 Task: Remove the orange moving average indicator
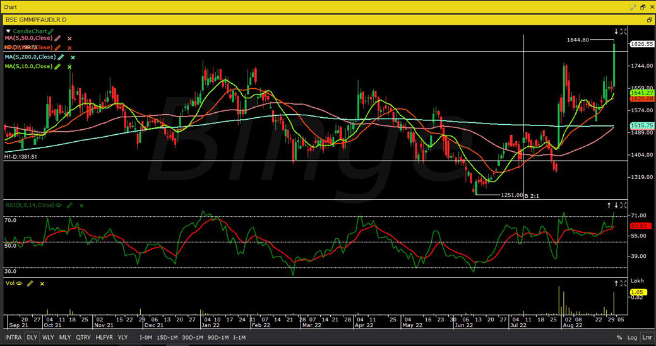[69, 48]
